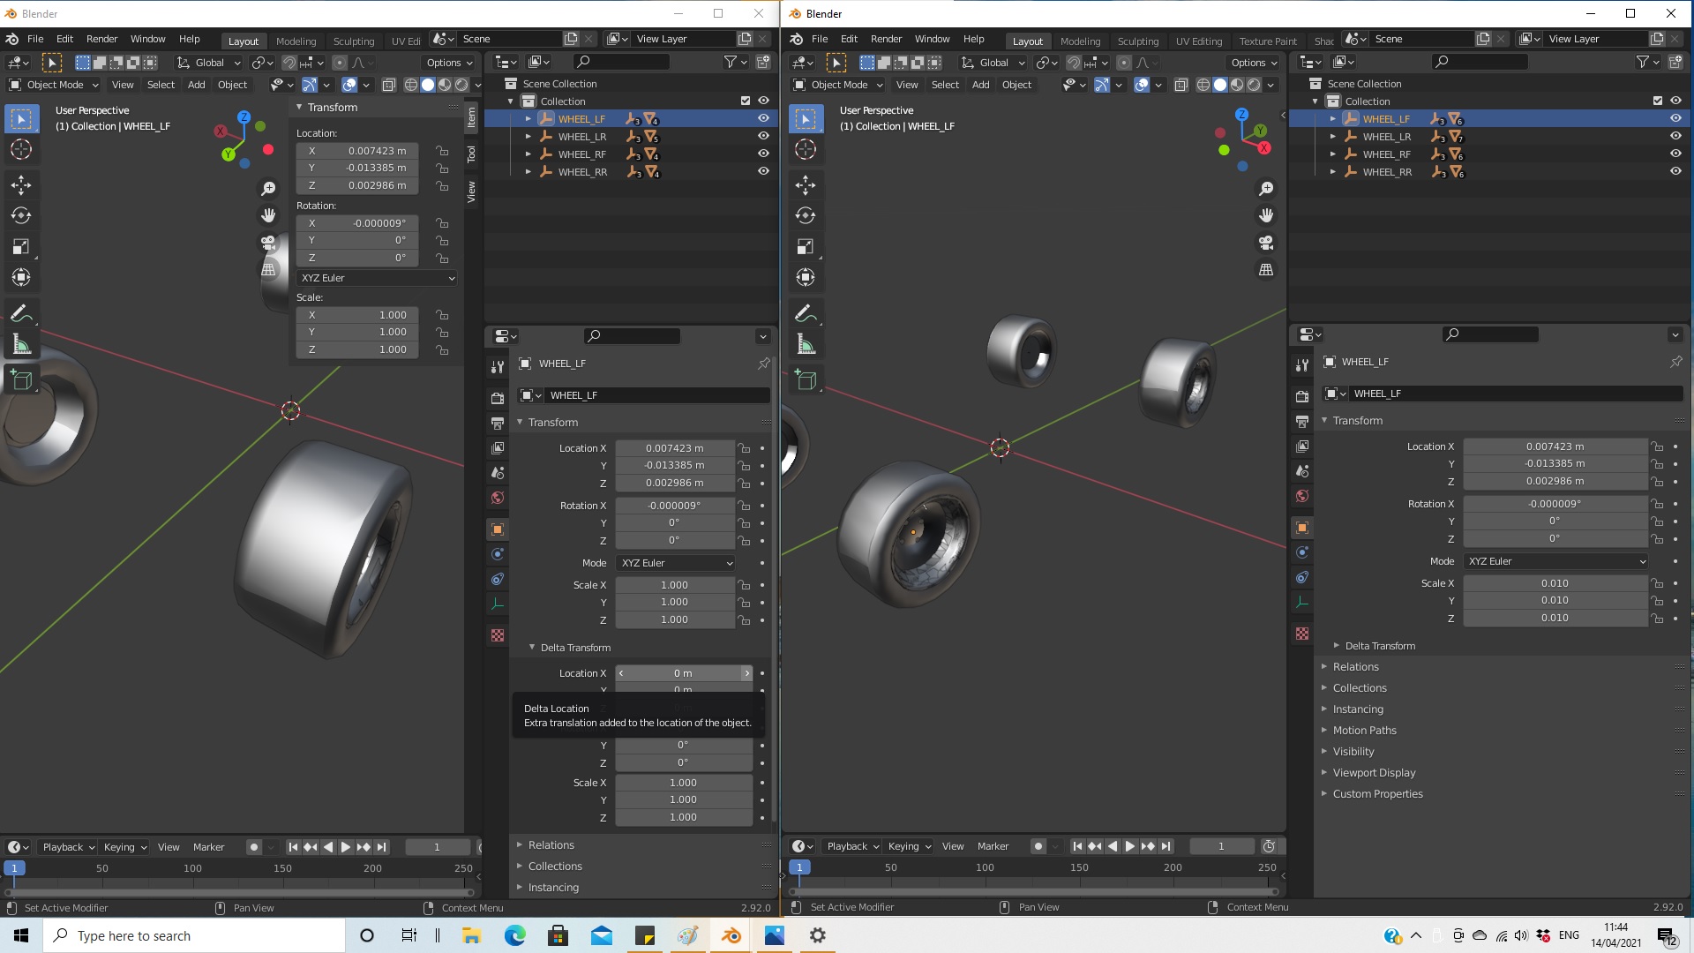
Task: Open Output properties tab in right Properties editor
Action: [x=1302, y=421]
